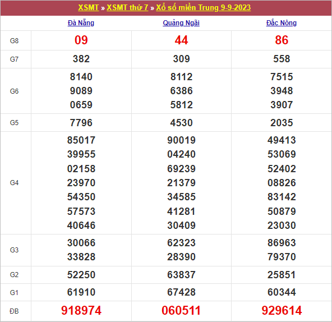Click special prize 918974
The width and height of the screenshot is (332, 322).
click(81, 311)
